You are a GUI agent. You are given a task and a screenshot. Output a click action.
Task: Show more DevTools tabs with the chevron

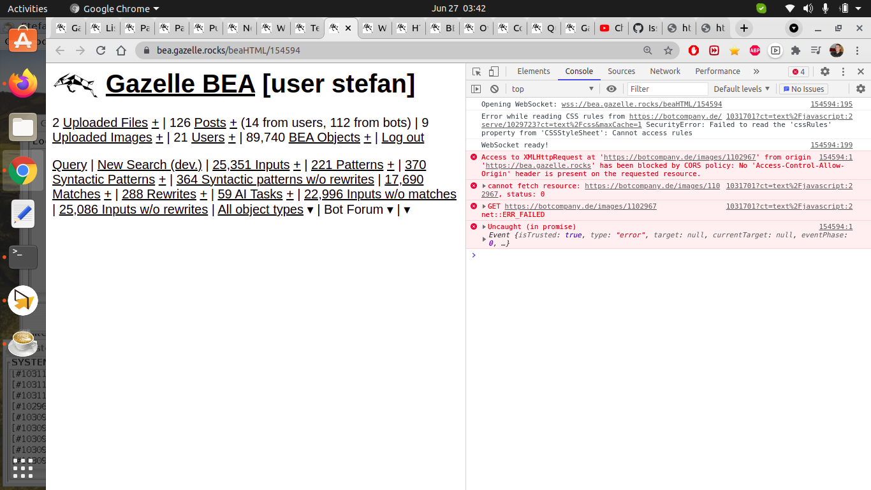[756, 71]
